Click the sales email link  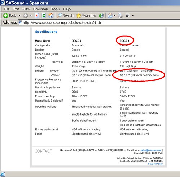pos(151,150)
